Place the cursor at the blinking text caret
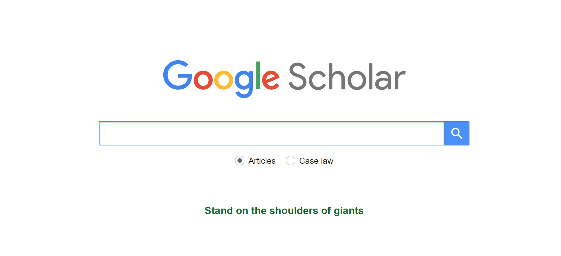 point(105,134)
